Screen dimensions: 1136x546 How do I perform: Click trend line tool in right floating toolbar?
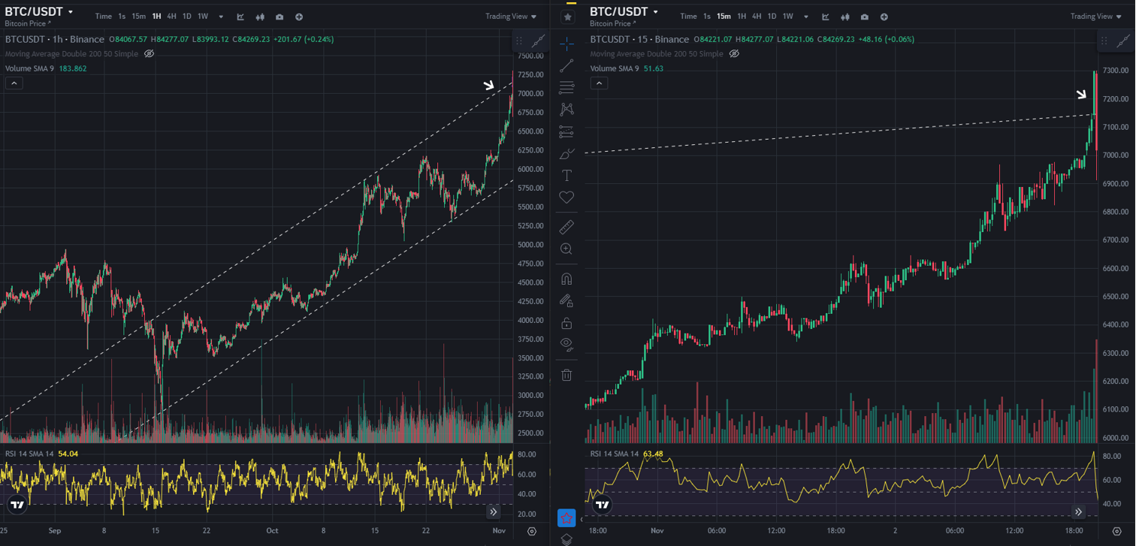click(x=1124, y=41)
